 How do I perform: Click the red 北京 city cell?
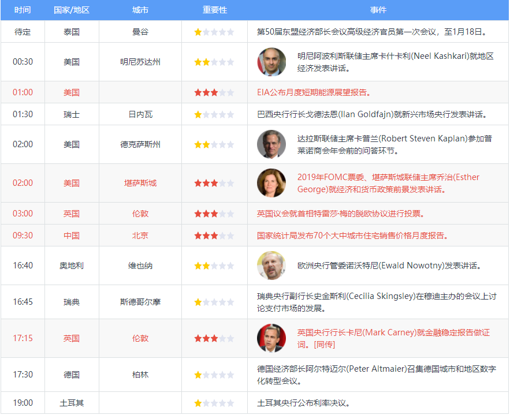tap(140, 235)
